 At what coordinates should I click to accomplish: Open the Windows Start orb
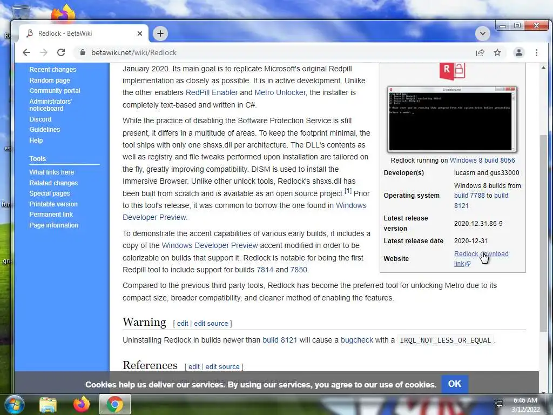[x=15, y=404]
